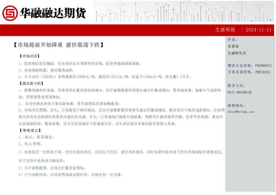276x195 pixels.
Task: Select the 生猪周报 report title
Action: pos(225,30)
